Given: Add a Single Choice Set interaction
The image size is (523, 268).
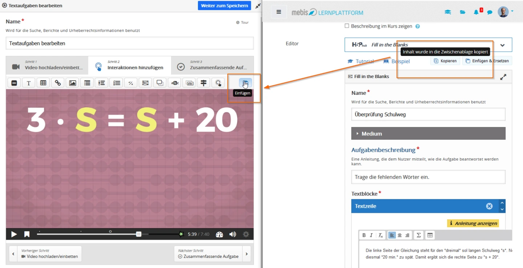Looking at the screenshot, I should pos(102,83).
